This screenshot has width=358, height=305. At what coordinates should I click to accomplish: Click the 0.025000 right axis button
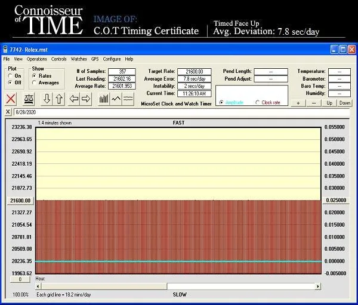[x=336, y=200]
